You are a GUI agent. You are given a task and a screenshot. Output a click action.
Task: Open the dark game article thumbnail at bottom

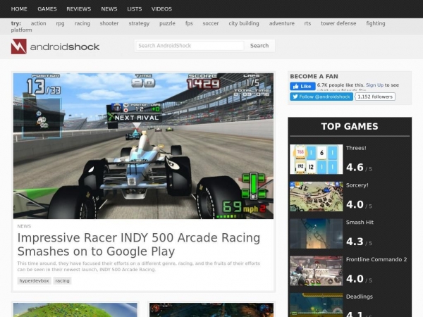(x=211, y=310)
